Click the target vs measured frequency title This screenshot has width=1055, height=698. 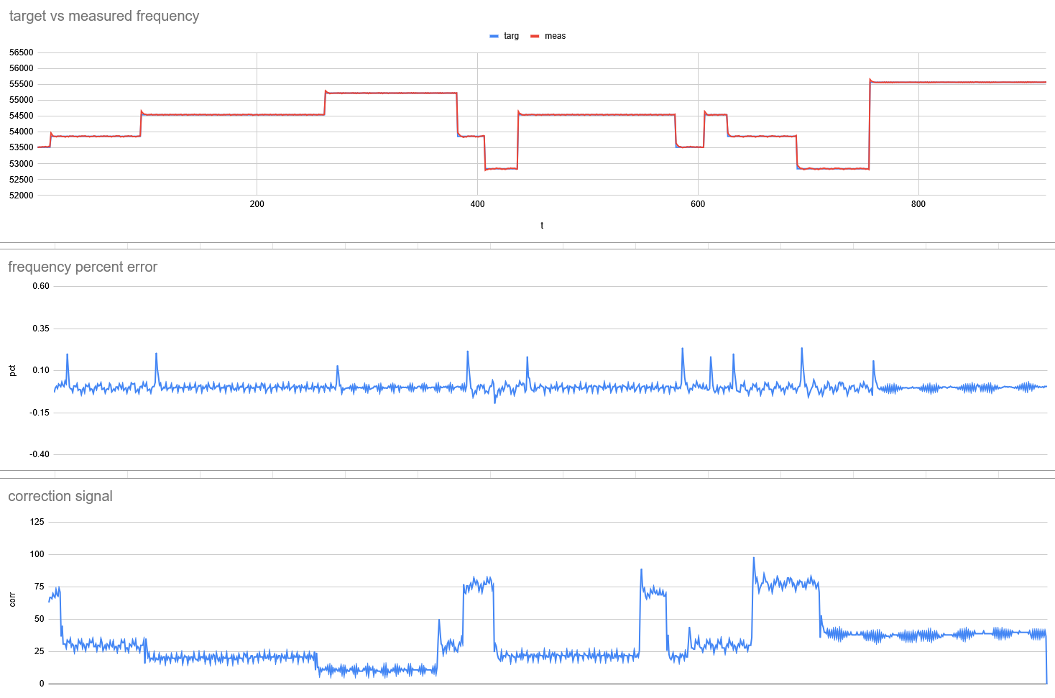[x=104, y=16]
